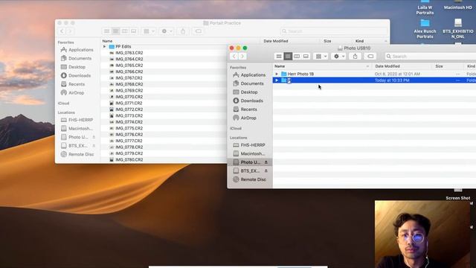Open Recents in front window sidebar

pyautogui.click(x=245, y=109)
